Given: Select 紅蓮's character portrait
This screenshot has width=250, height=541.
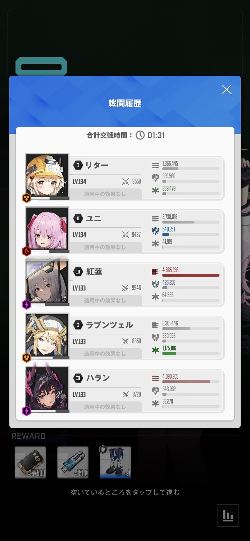Looking at the screenshot, I should point(47,283).
